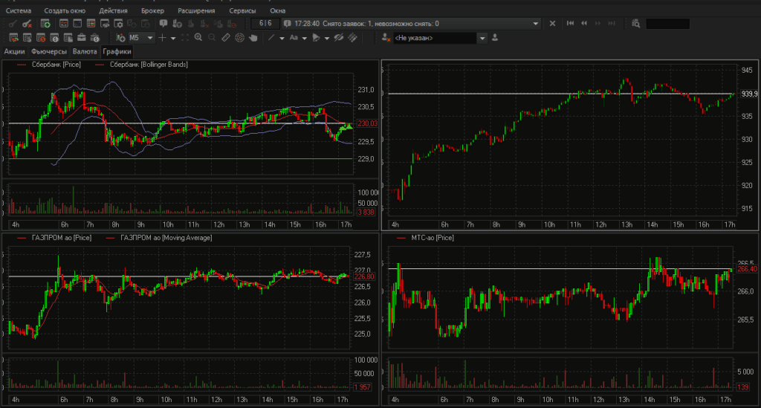
Task: Click the zoom in magnifier icon
Action: click(x=199, y=37)
